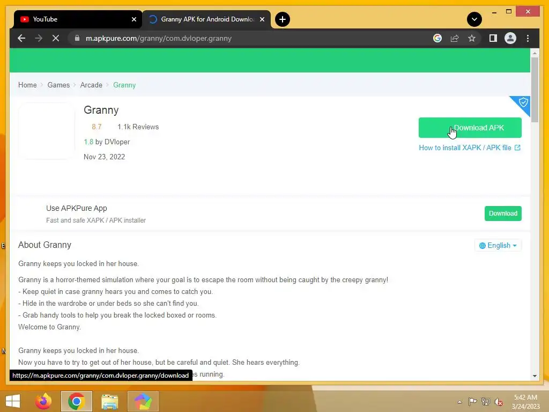The image size is (549, 412).
Task: Click the taskbar clock and date
Action: 525,402
